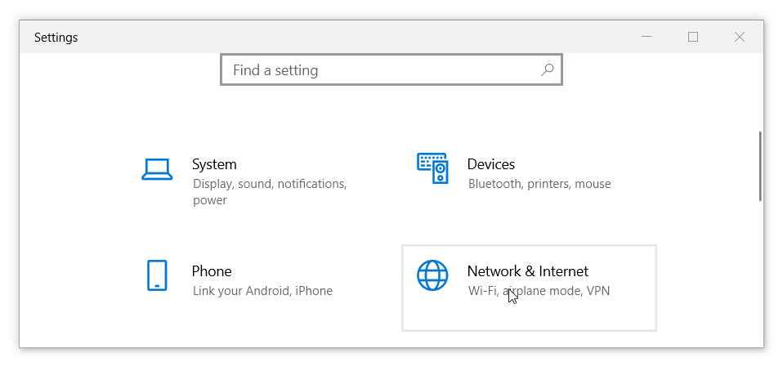Click the magnifier icon in search box
Viewport: 783px width, 371px height.
[548, 69]
